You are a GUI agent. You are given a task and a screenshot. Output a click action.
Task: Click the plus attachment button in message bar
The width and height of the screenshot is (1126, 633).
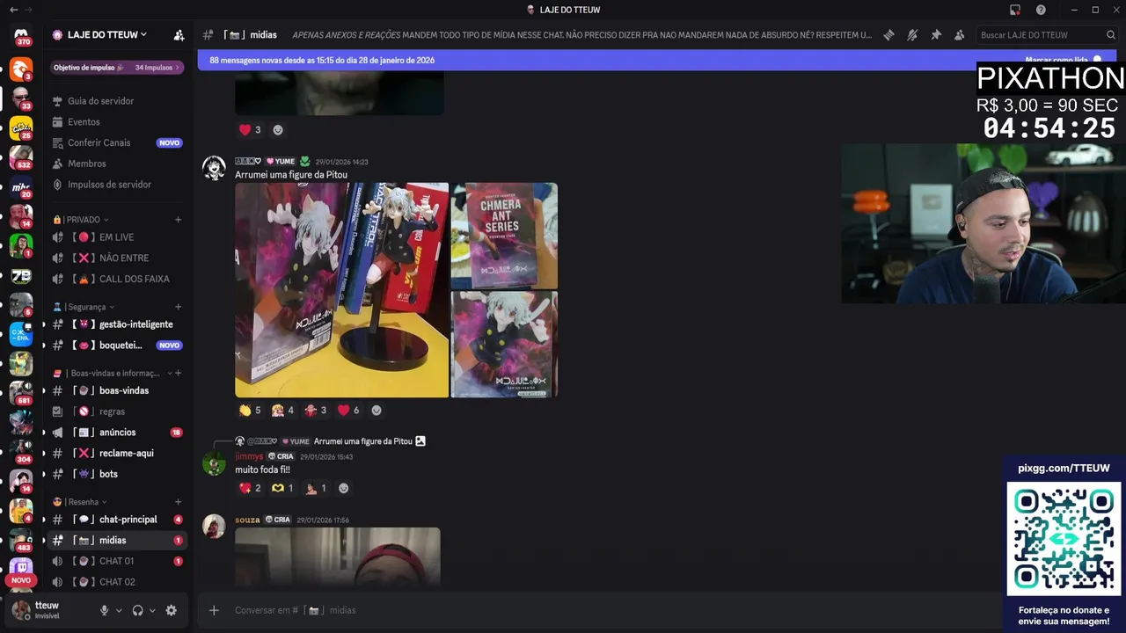click(214, 610)
